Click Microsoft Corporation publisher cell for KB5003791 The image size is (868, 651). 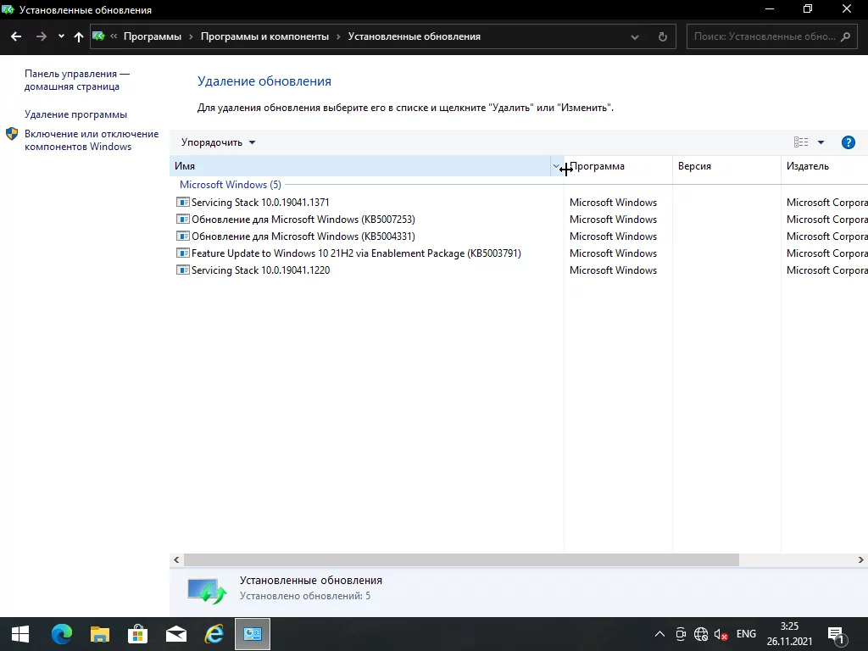coord(827,253)
